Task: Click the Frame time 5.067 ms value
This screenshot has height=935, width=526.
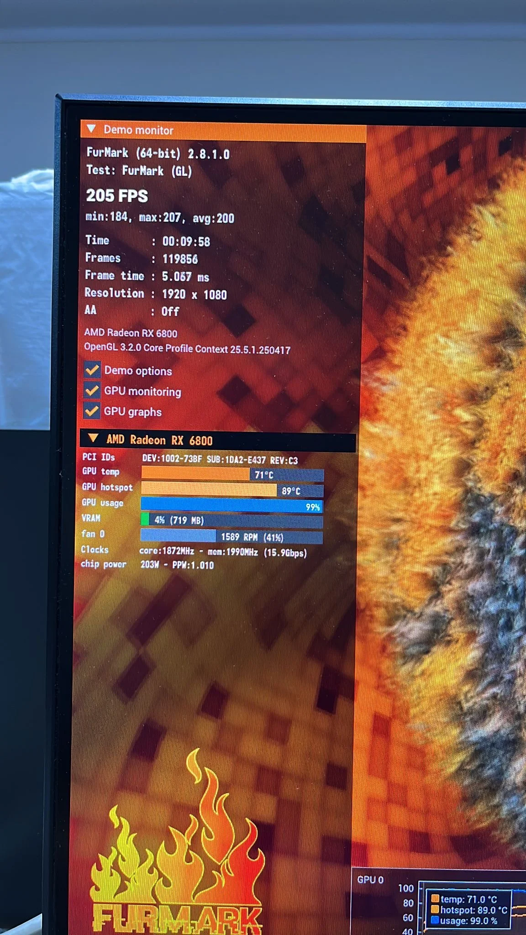Action: tap(185, 277)
